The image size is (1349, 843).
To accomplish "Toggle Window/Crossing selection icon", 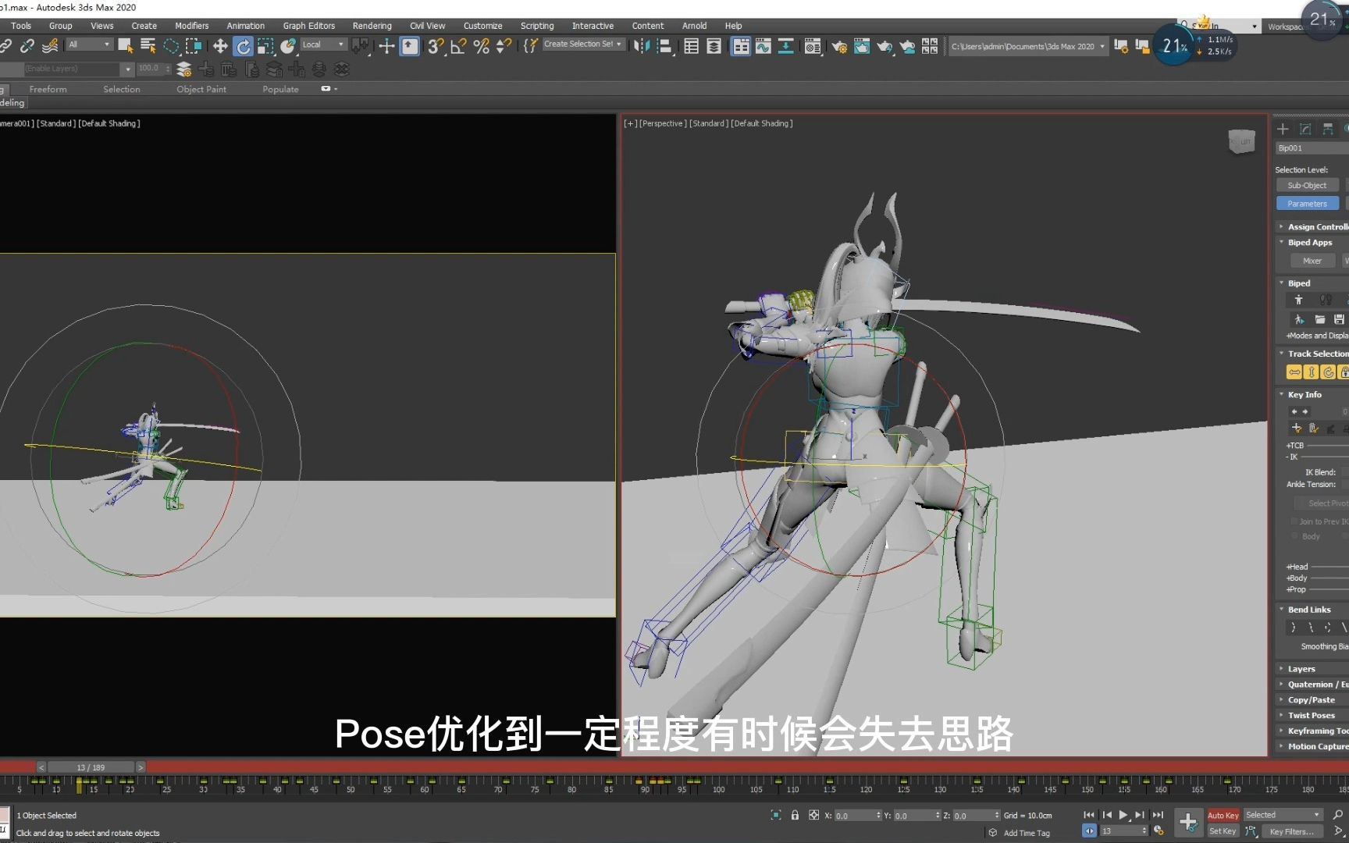I will pyautogui.click(x=193, y=46).
